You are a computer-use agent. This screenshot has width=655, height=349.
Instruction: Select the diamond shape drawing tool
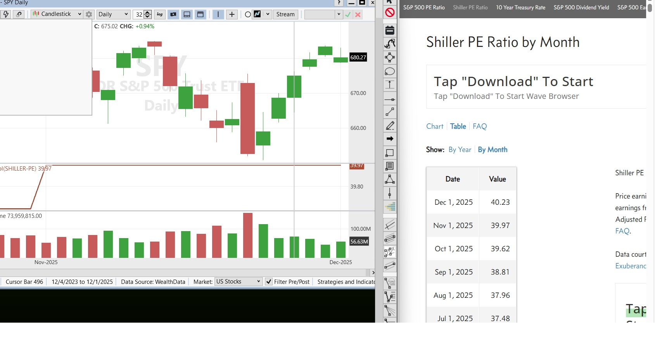390,57
